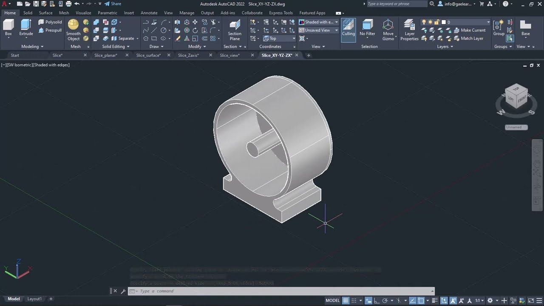Click the MODEL space button in status bar

tap(333, 300)
